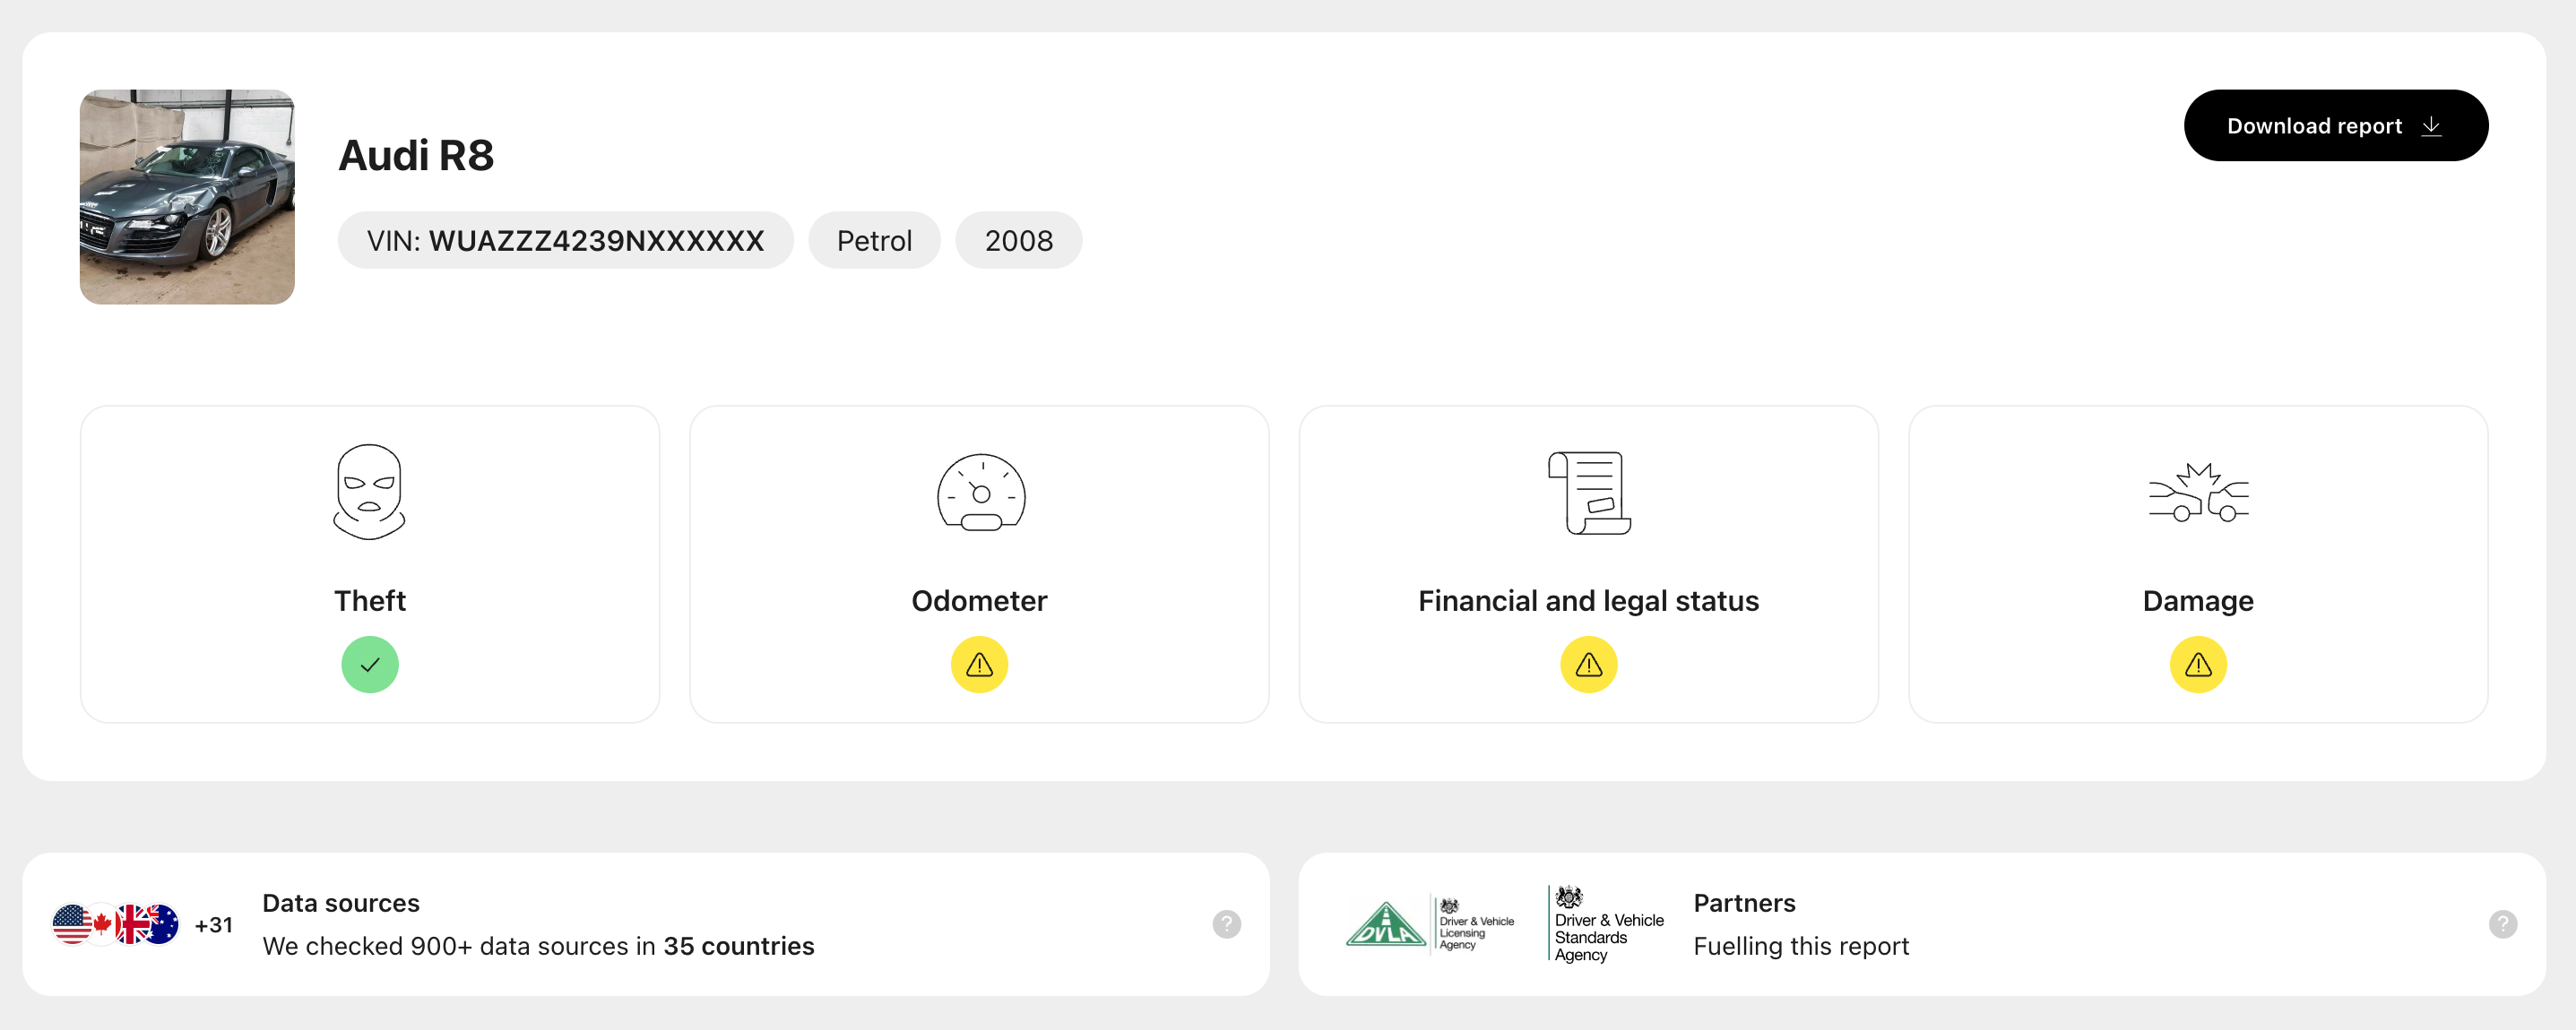This screenshot has width=2576, height=1030.
Task: Click the damage yellow warning toggle
Action: [x=2198, y=664]
